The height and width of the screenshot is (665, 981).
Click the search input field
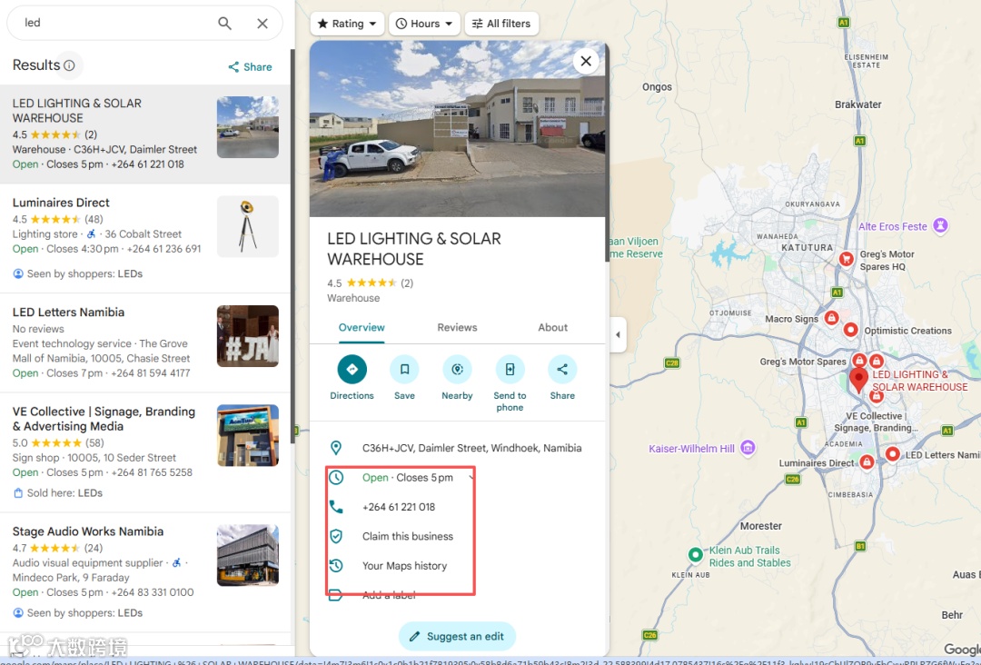coord(115,23)
